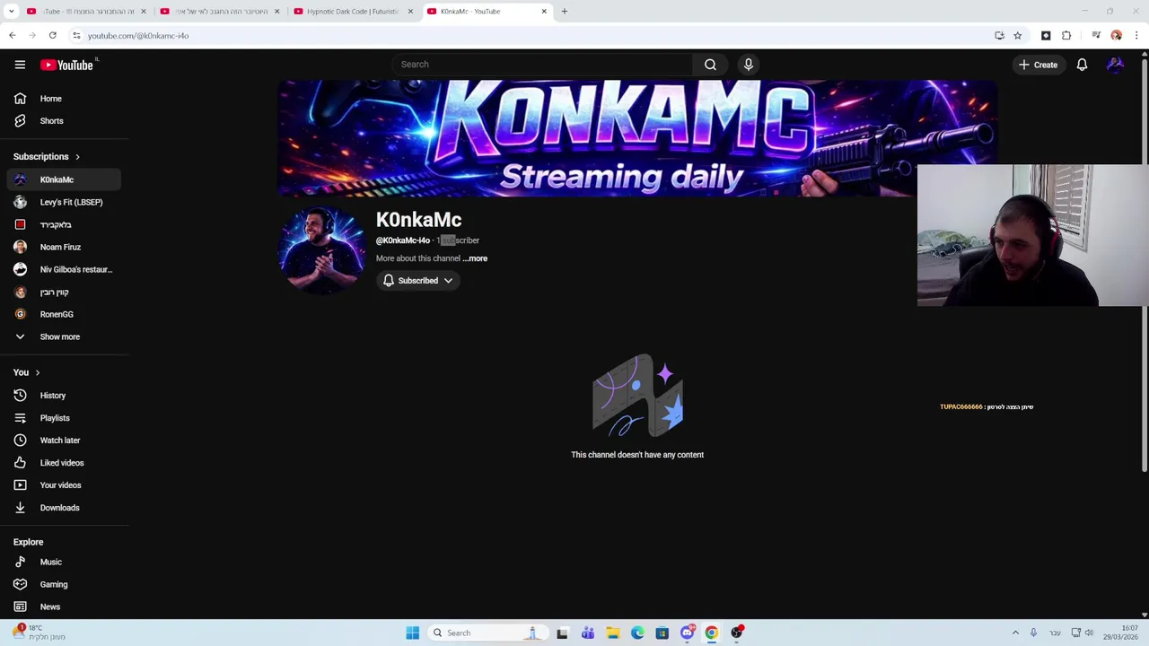Expand Show more subscriptions
Viewport: 1149px width, 646px height.
pyautogui.click(x=64, y=336)
